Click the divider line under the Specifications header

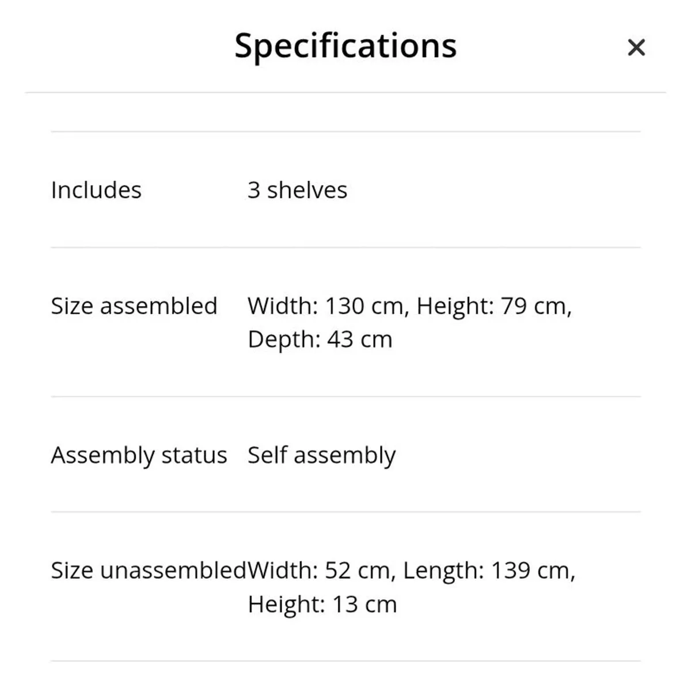point(345,92)
